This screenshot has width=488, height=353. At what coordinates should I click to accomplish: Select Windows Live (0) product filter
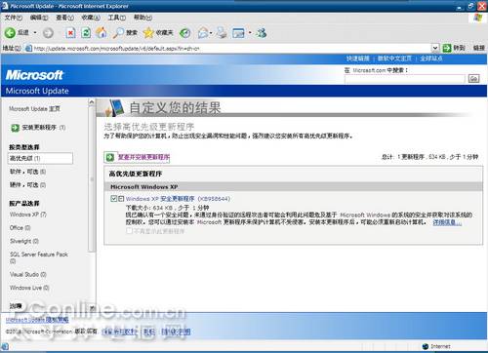(29, 288)
